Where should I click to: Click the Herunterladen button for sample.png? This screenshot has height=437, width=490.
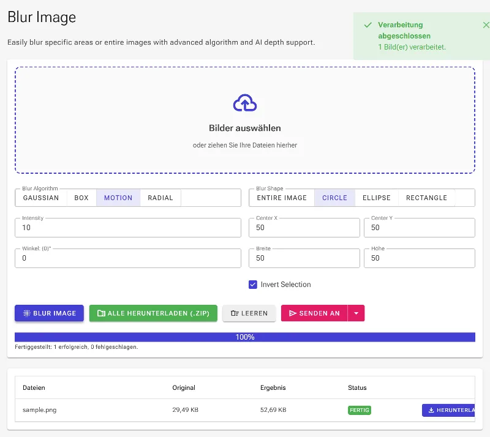point(448,410)
